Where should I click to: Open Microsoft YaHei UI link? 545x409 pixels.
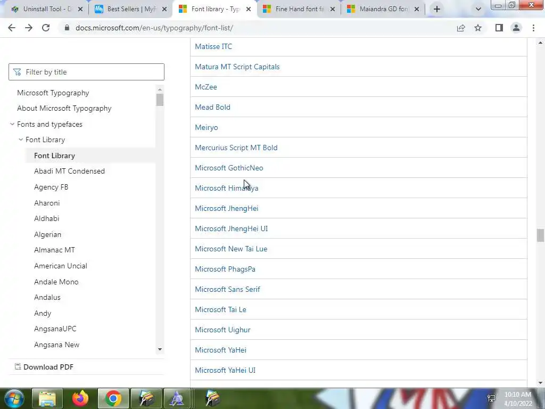pos(225,370)
